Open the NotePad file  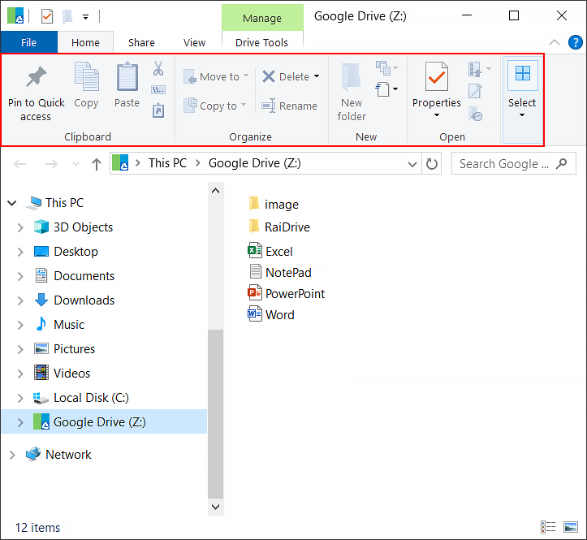point(280,272)
